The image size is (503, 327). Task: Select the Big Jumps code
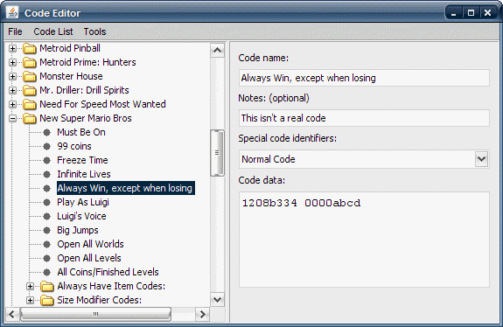pyautogui.click(x=78, y=230)
